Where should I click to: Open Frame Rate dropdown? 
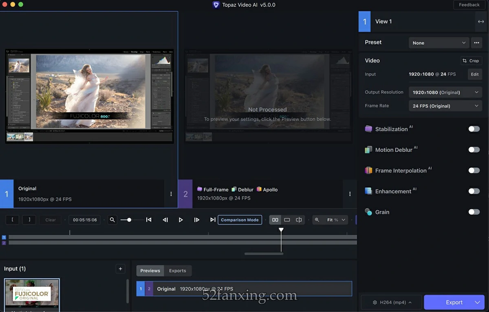(x=445, y=106)
